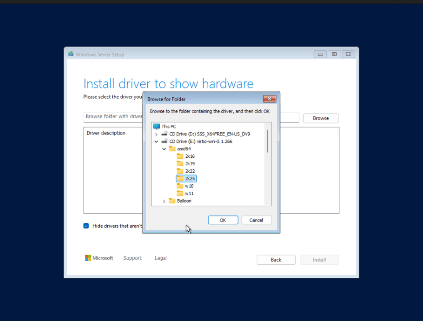Screen dimensions: 423x321
Task: Select the 2k19 folder
Action: 190,163
